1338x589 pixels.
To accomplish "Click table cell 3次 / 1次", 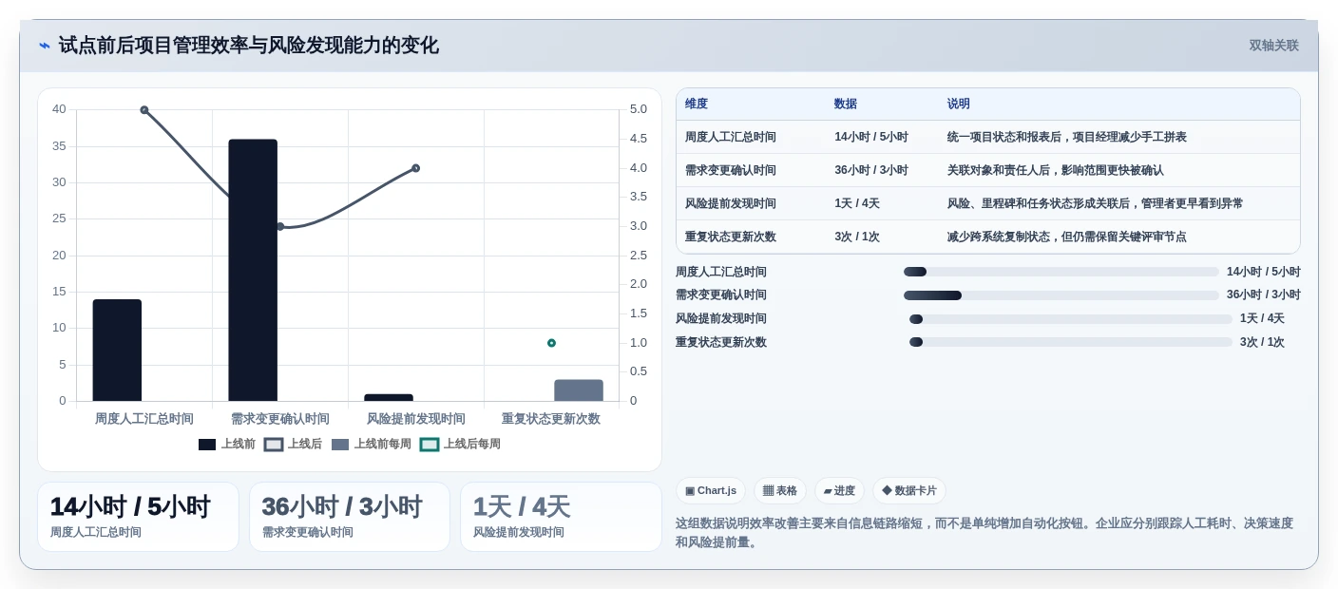I will (857, 237).
